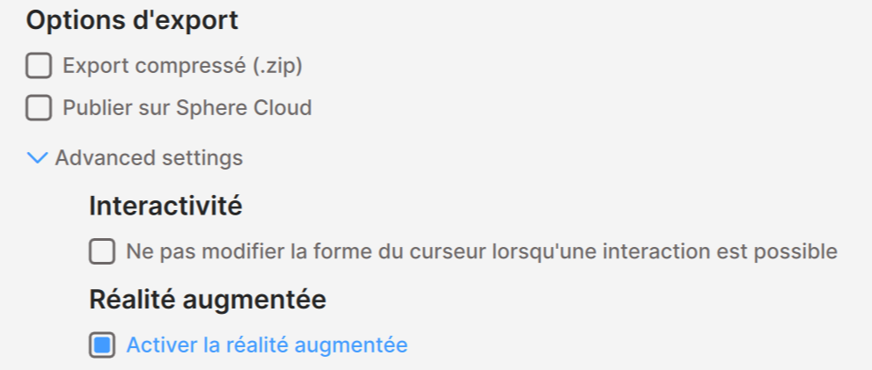This screenshot has height=370, width=872.
Task: Click the 'Réalité augmentée' section heading
Action: pos(208,300)
